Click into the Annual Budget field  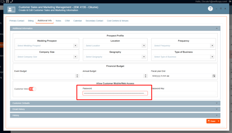pos(113,76)
